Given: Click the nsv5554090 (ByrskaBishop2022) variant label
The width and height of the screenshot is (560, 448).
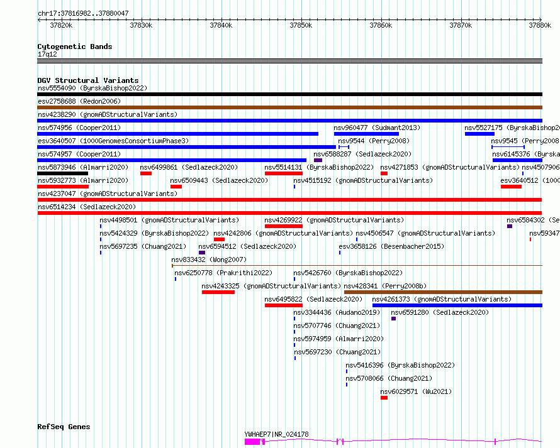Looking at the screenshot, I should click(x=92, y=88).
